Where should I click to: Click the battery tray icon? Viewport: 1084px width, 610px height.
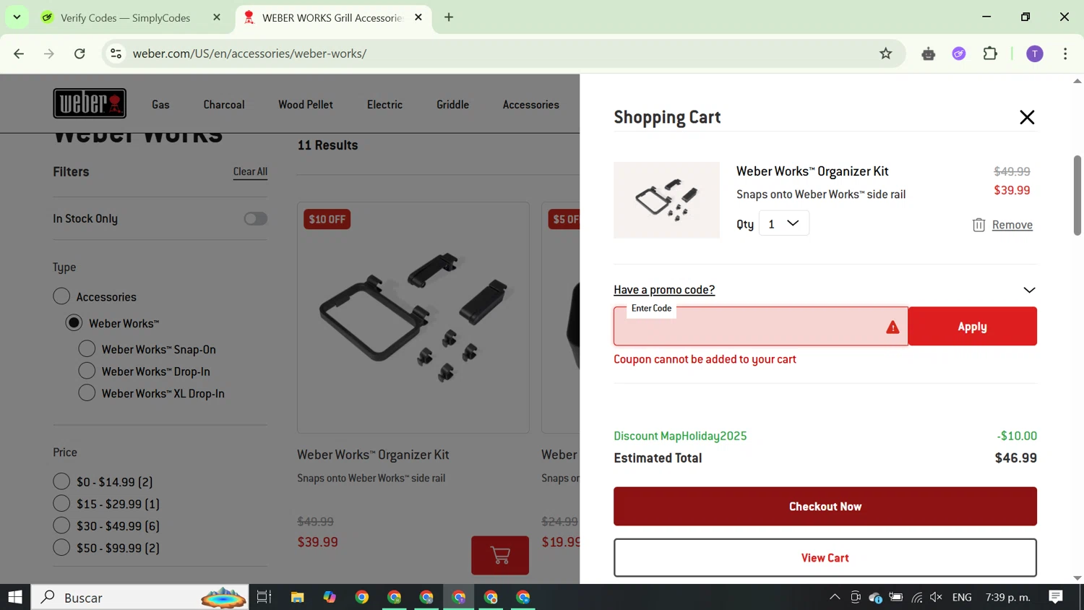pos(896,597)
